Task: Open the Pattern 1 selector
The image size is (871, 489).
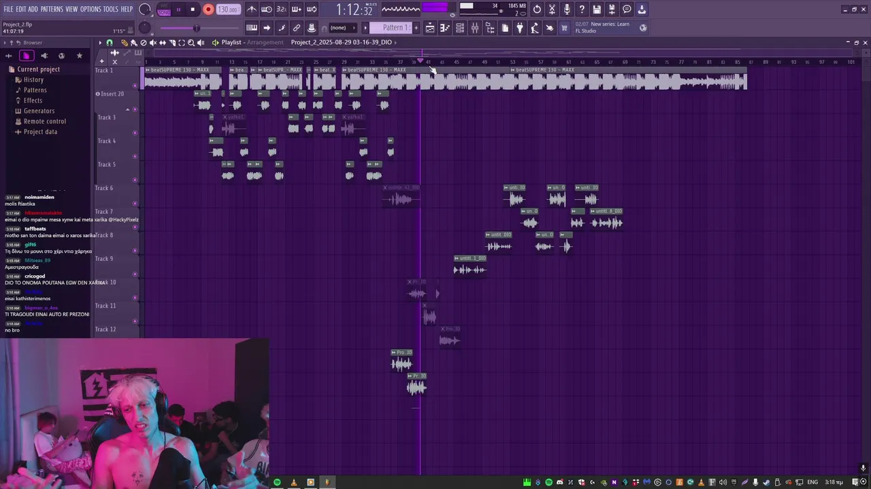Action: click(x=392, y=28)
